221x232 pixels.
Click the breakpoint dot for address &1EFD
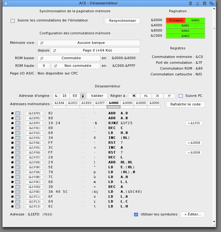coord(13,113)
